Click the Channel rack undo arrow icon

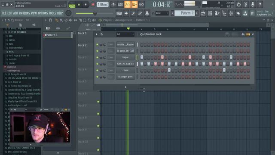pos(101,34)
